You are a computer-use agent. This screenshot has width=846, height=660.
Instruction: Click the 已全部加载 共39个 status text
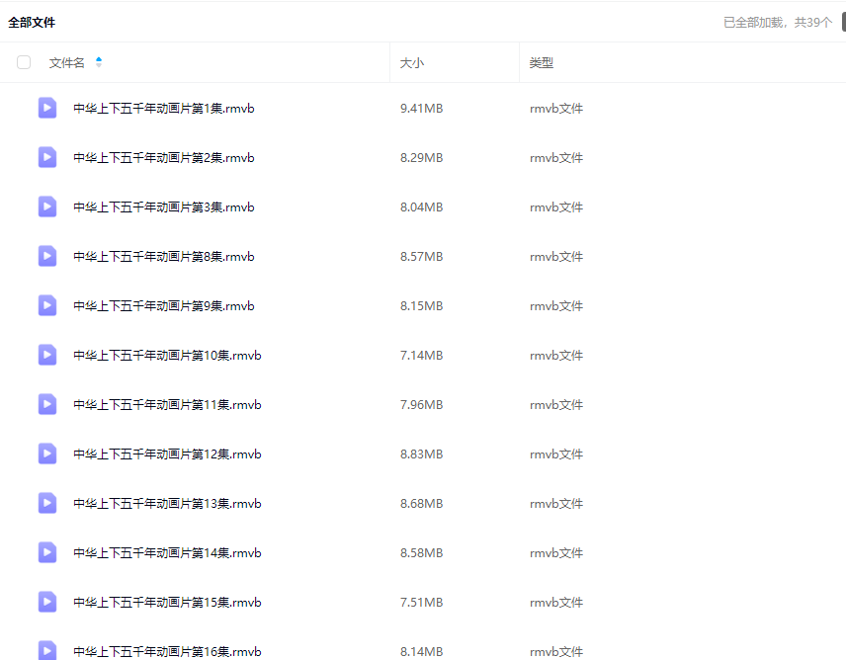click(777, 22)
